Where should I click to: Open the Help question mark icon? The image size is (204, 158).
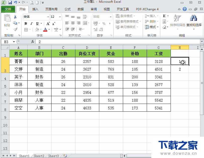coord(185,9)
